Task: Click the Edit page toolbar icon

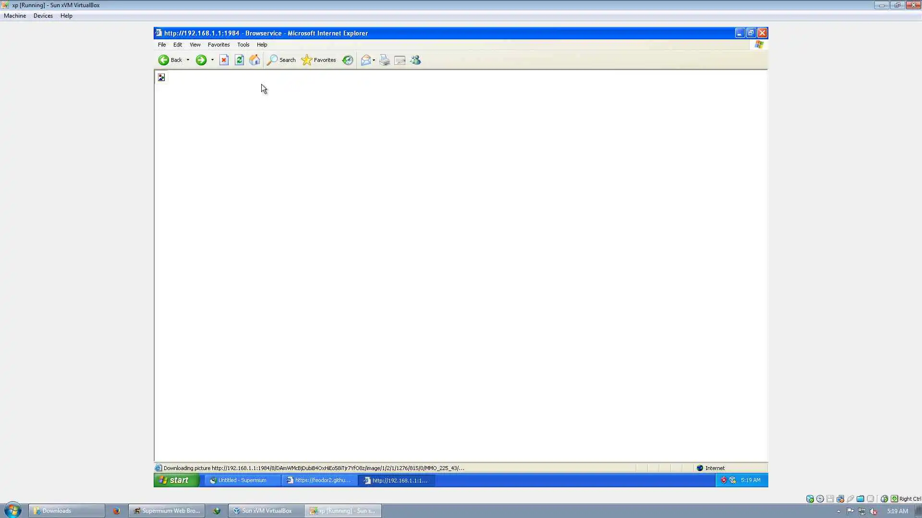Action: coord(400,60)
